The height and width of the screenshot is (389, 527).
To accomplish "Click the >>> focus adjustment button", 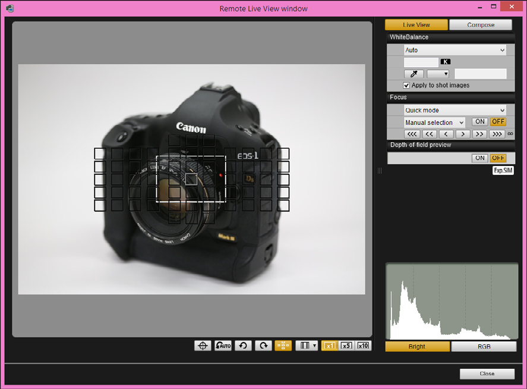I will click(x=497, y=134).
